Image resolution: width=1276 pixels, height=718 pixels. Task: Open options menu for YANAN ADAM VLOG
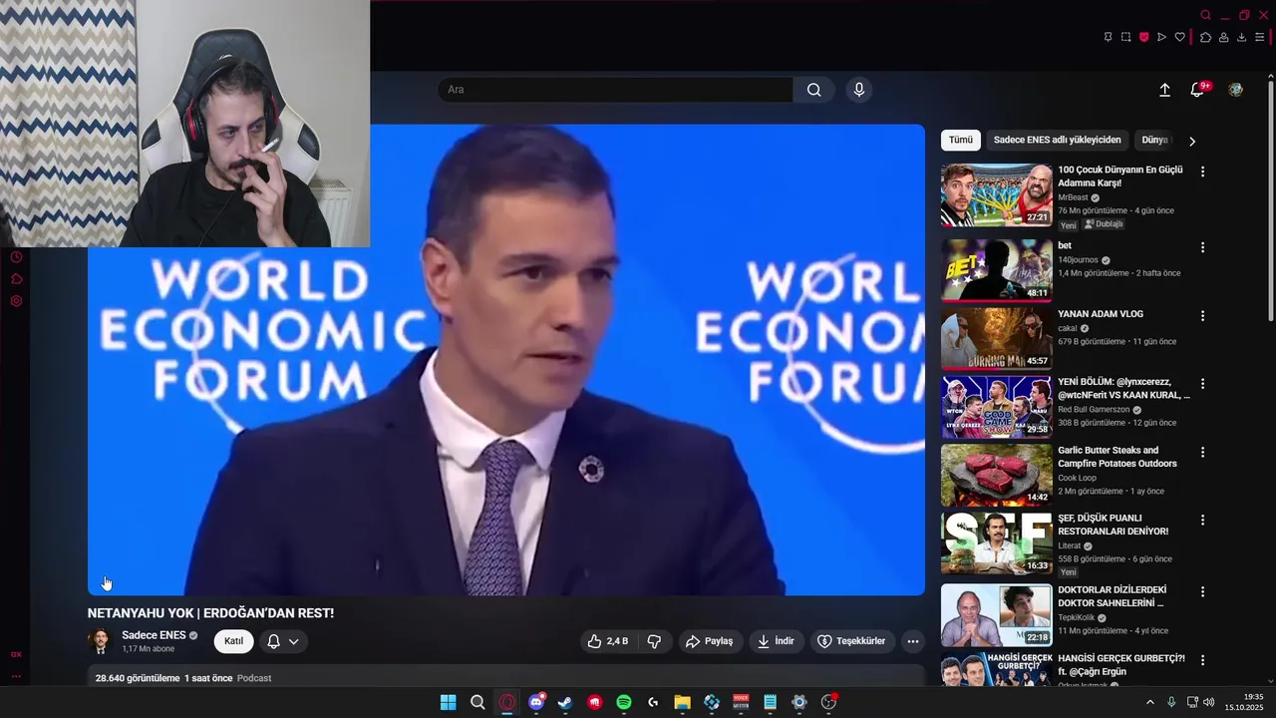tap(1202, 315)
